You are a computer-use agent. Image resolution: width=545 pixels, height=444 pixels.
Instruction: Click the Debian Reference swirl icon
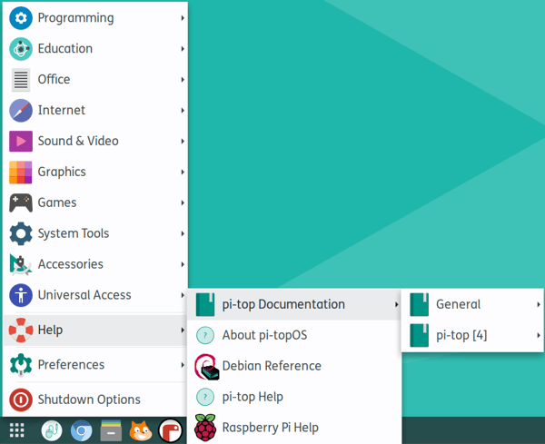point(206,367)
